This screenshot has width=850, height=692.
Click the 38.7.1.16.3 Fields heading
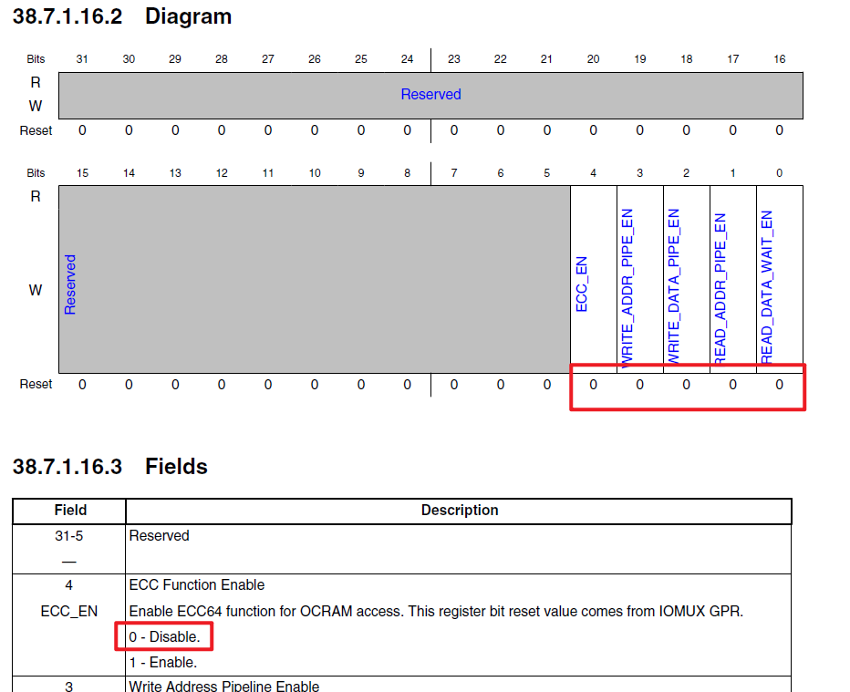pyautogui.click(x=109, y=466)
